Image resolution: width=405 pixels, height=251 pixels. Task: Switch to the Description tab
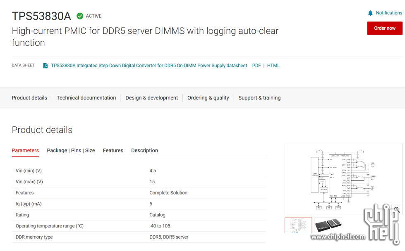pyautogui.click(x=144, y=151)
